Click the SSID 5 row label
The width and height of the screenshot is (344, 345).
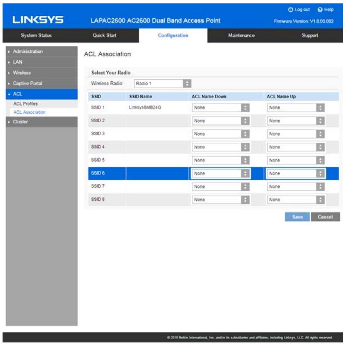pyautogui.click(x=98, y=160)
